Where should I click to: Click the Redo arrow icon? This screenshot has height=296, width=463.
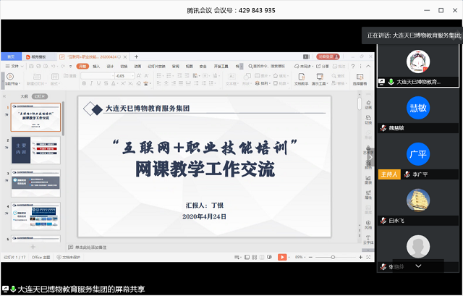(x=63, y=66)
